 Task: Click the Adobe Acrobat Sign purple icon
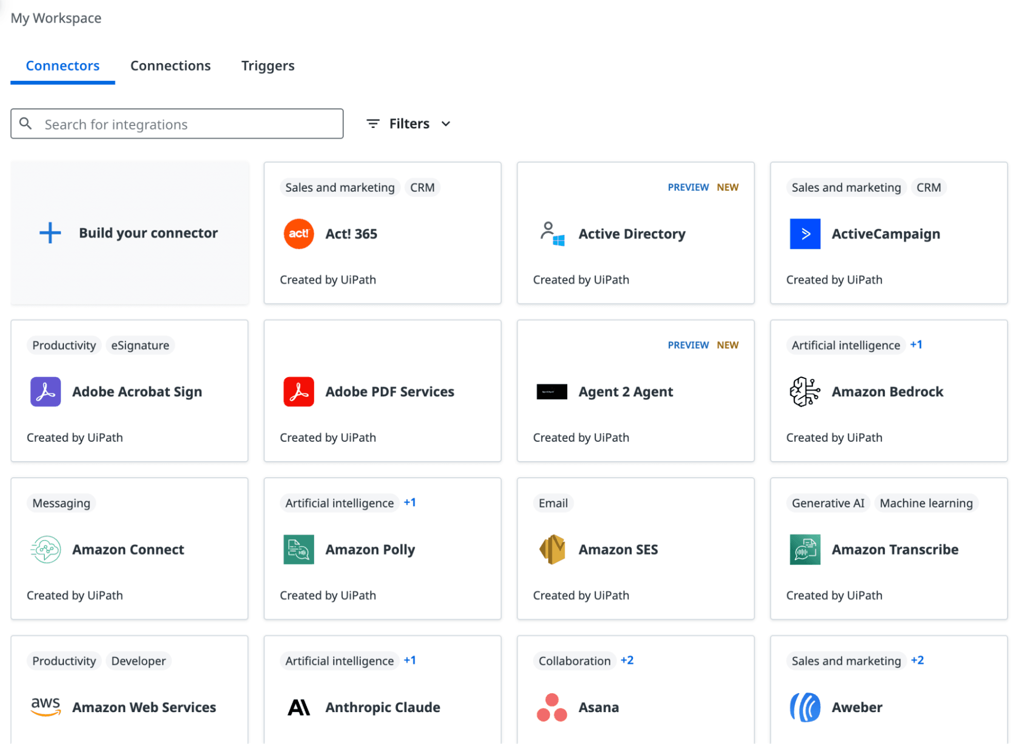coord(45,391)
